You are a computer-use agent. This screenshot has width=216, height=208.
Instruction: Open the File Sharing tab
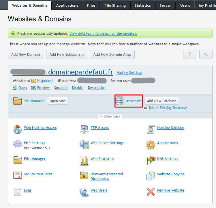[x=115, y=5]
